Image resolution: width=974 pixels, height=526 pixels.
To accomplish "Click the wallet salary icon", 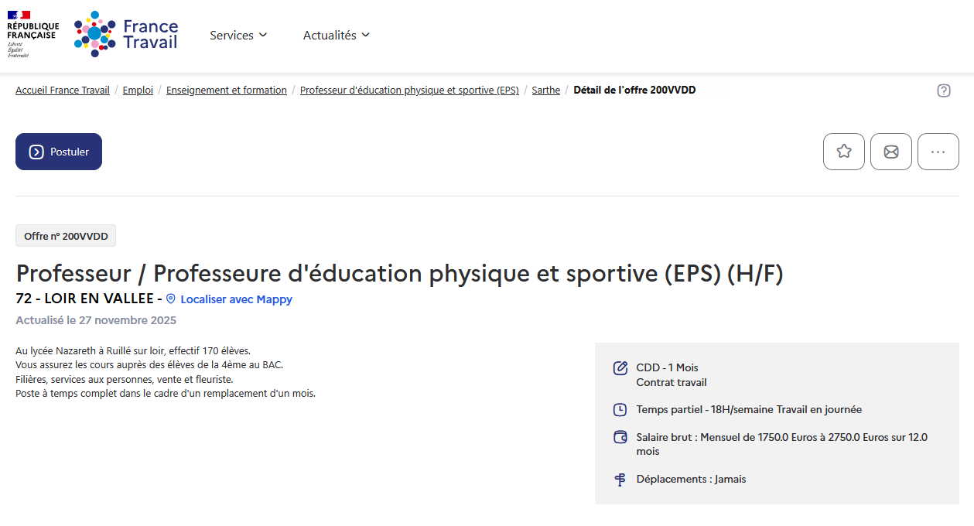I will click(x=620, y=437).
